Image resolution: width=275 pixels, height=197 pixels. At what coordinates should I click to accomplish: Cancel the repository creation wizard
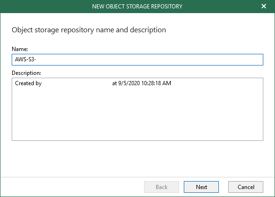[246, 187]
